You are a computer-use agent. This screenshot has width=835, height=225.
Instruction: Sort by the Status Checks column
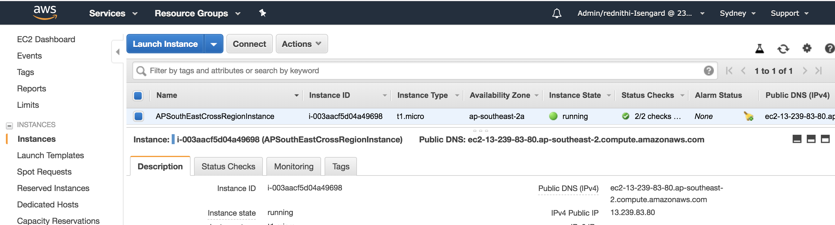648,96
